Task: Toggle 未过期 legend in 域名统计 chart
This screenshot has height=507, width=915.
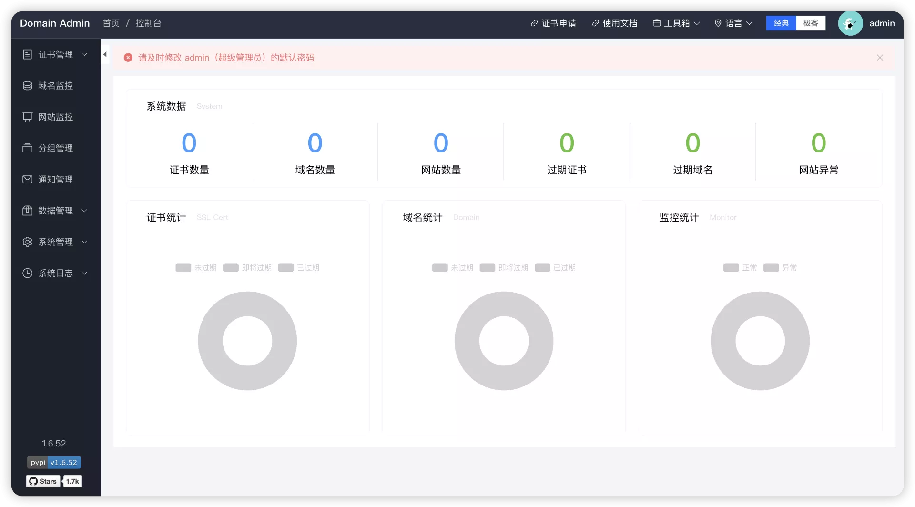Action: [453, 268]
